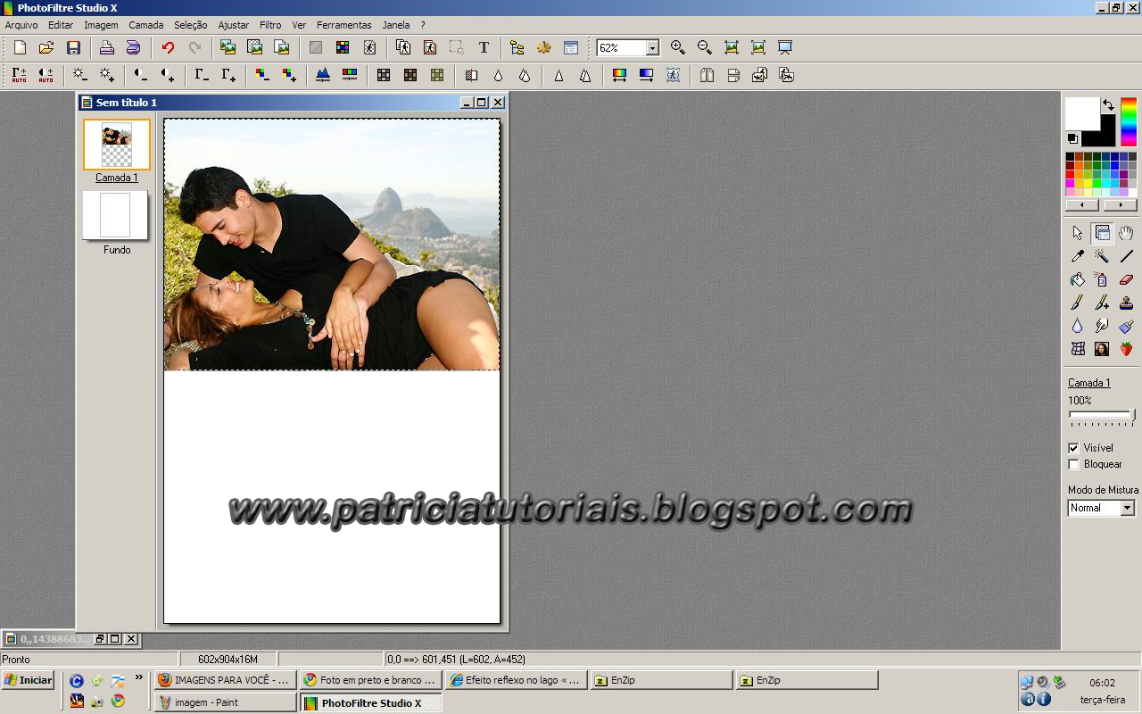Click the strawberry nozzle tool
1142x714 pixels.
tap(1126, 349)
